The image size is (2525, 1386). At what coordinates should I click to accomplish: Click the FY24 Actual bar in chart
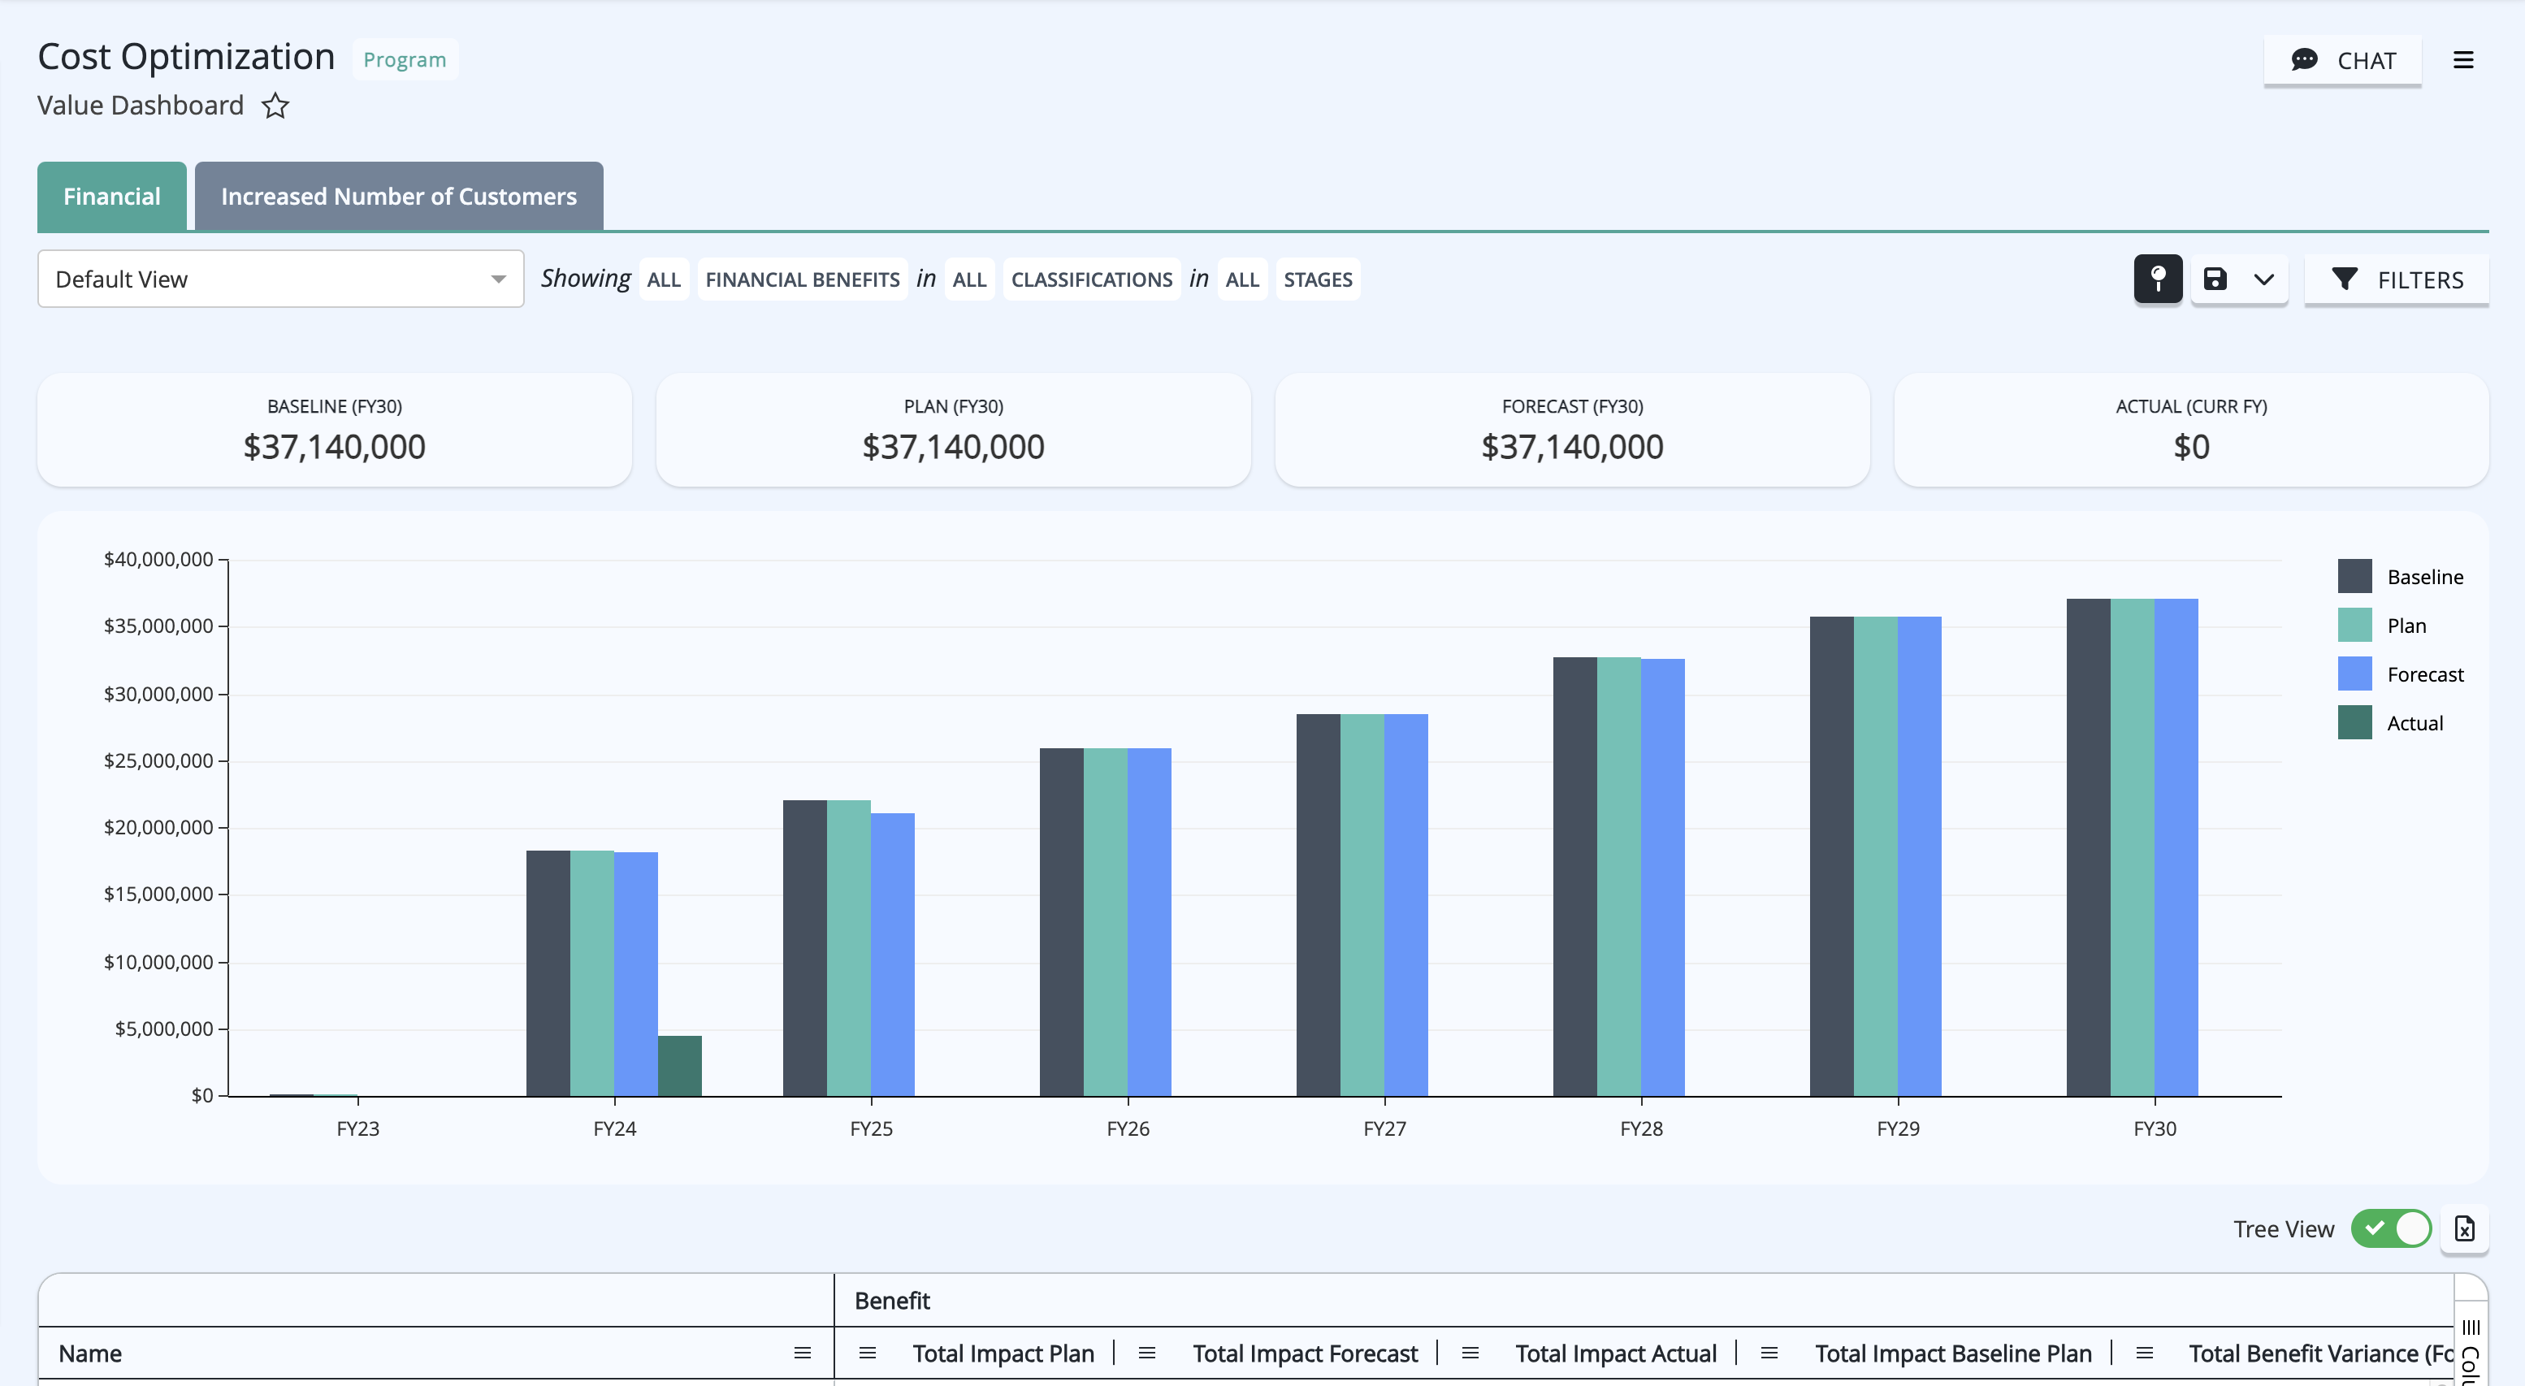coord(679,1067)
